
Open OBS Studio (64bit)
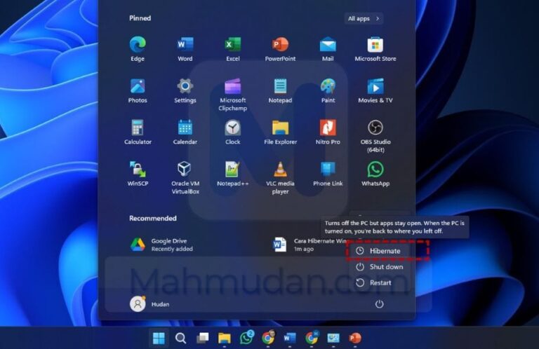(x=375, y=136)
